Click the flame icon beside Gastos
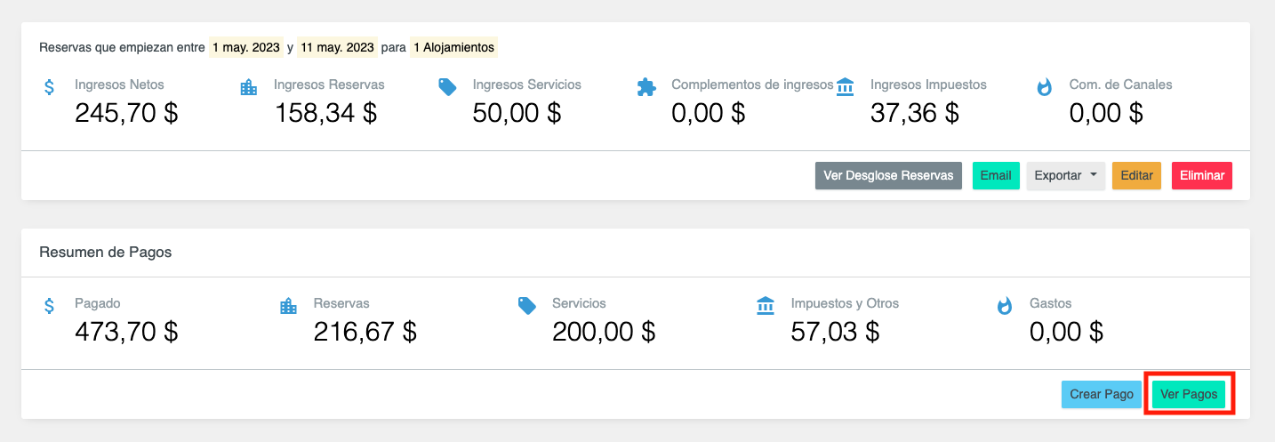Viewport: 1275px width, 442px height. 1005,306
